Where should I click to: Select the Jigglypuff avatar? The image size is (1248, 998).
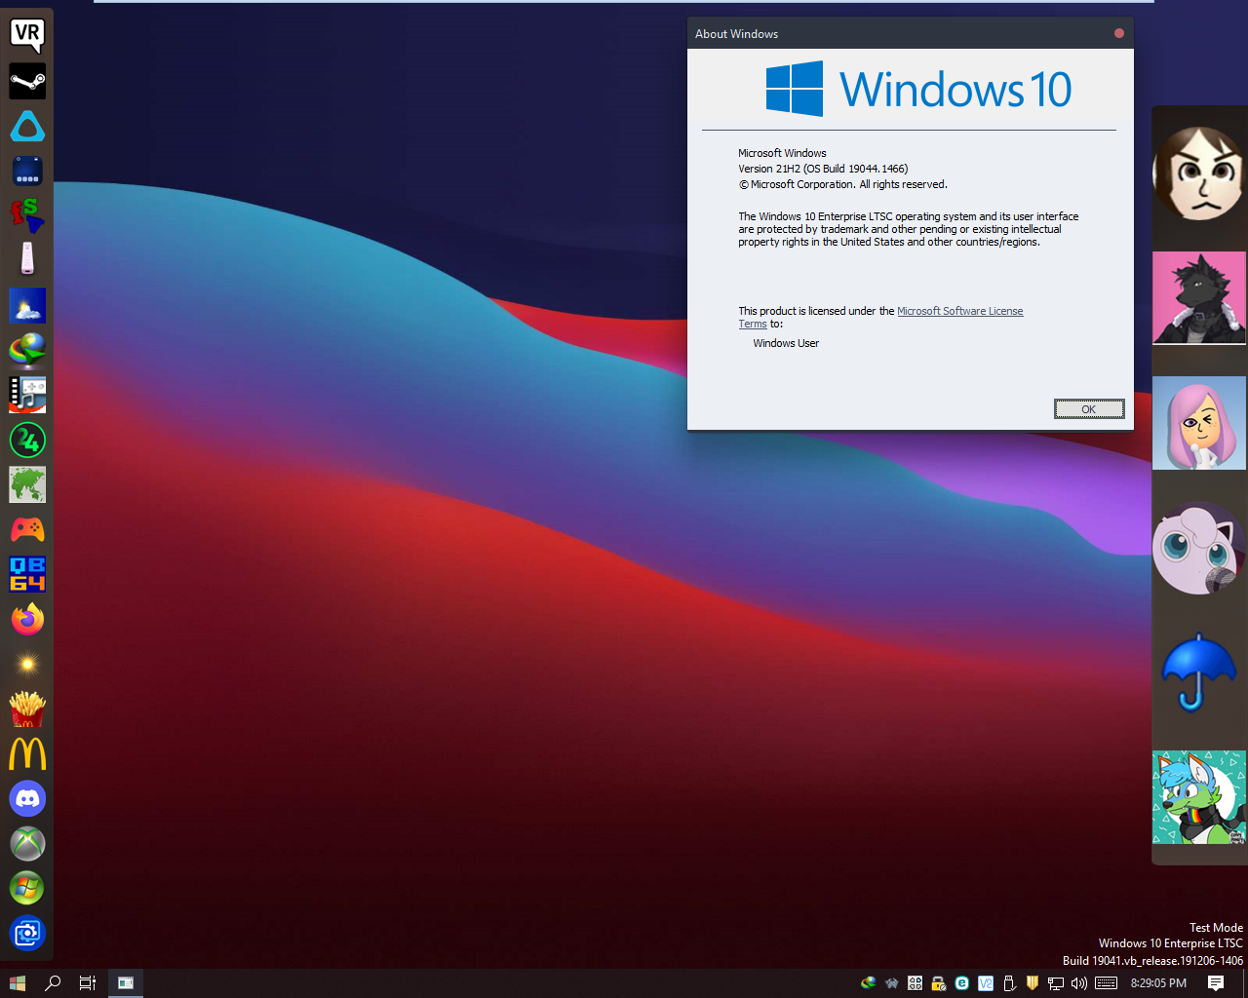(x=1198, y=549)
